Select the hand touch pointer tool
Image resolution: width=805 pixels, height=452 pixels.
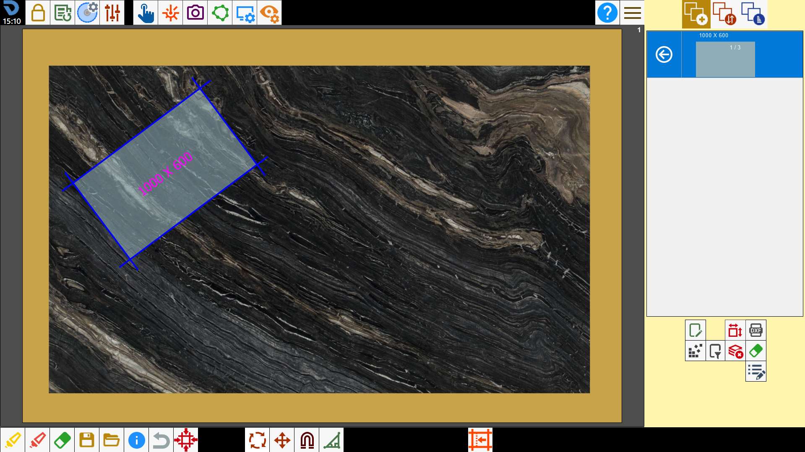(x=146, y=13)
